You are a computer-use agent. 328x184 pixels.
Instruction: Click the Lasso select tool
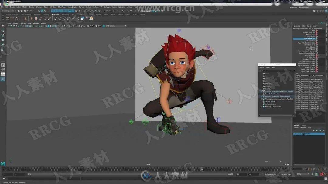click(3, 31)
